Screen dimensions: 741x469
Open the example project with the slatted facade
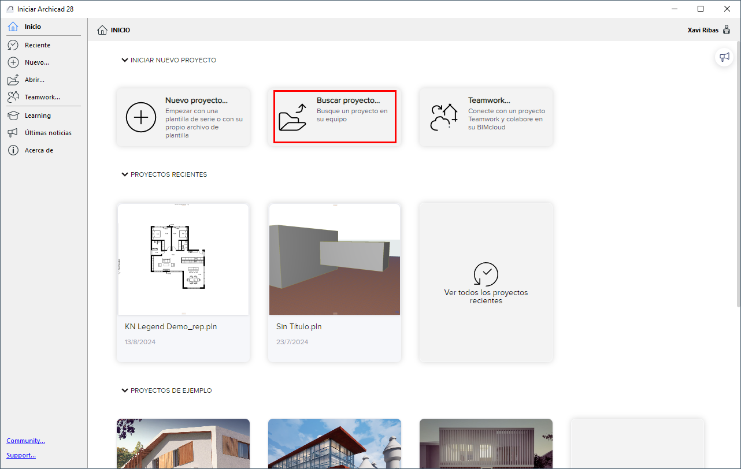coord(486,444)
